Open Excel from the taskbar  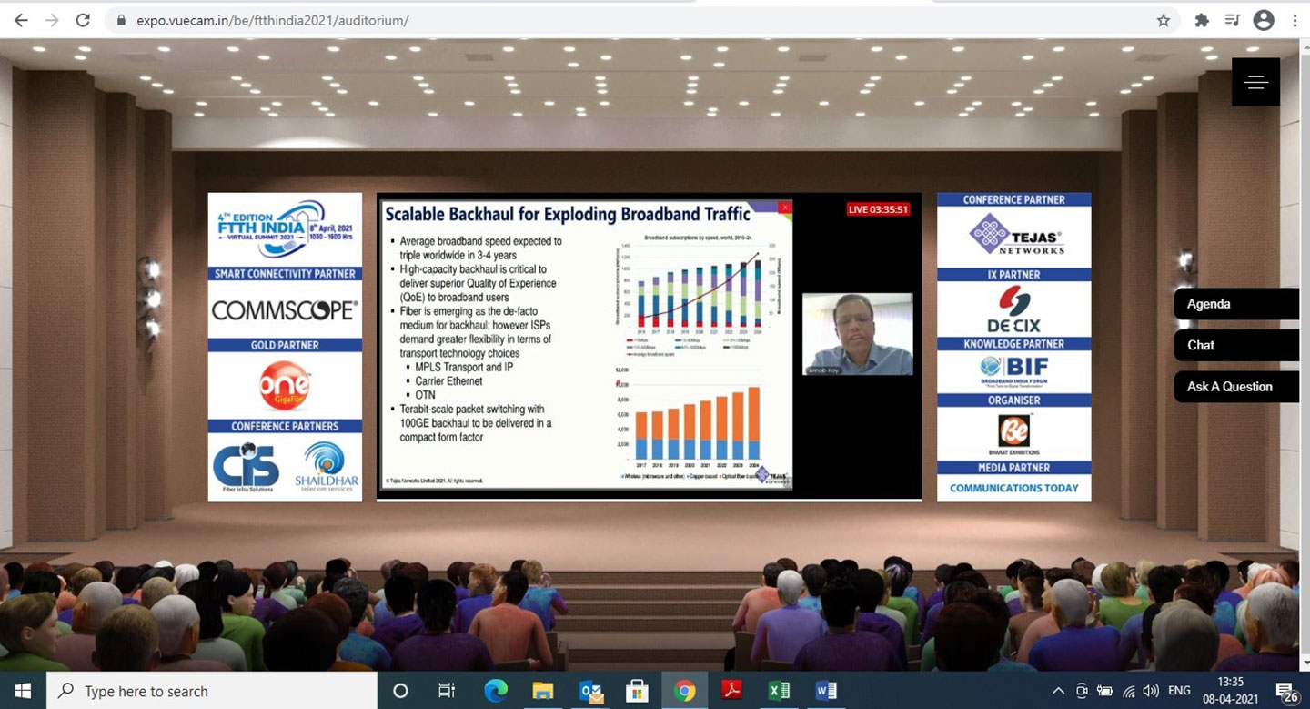pyautogui.click(x=780, y=691)
